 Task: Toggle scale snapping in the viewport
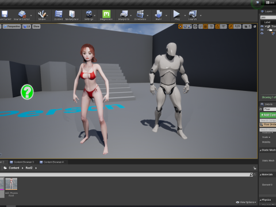pyautogui.click(x=231, y=26)
